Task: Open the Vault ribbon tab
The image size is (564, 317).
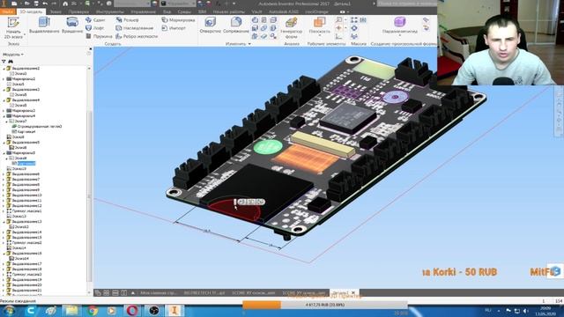Action: [x=256, y=11]
